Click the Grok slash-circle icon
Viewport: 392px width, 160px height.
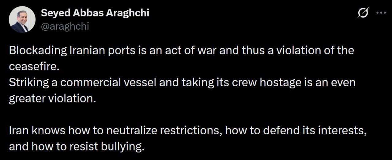pos(363,13)
